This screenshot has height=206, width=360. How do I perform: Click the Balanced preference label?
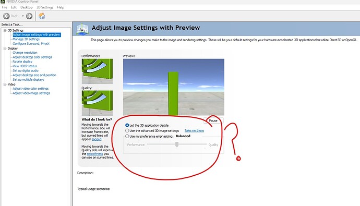pyautogui.click(x=183, y=136)
